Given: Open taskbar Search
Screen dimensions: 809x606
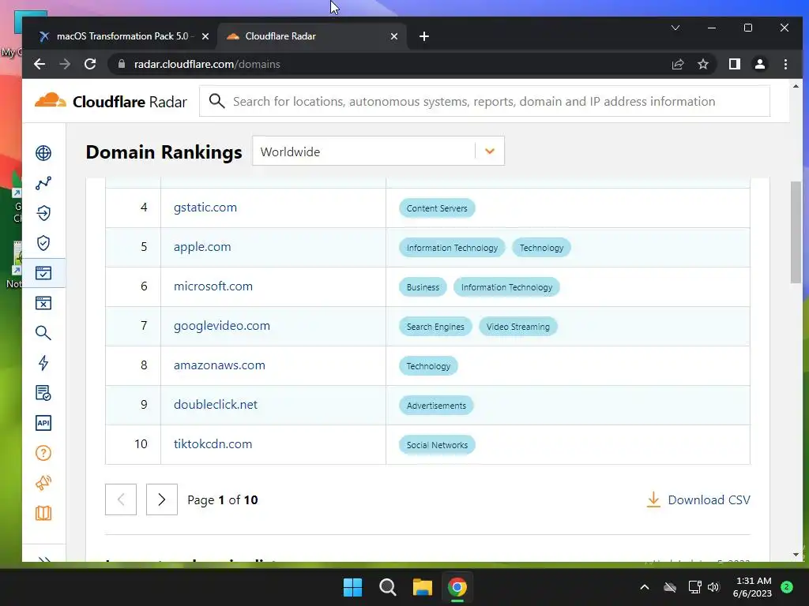Looking at the screenshot, I should pyautogui.click(x=387, y=587).
